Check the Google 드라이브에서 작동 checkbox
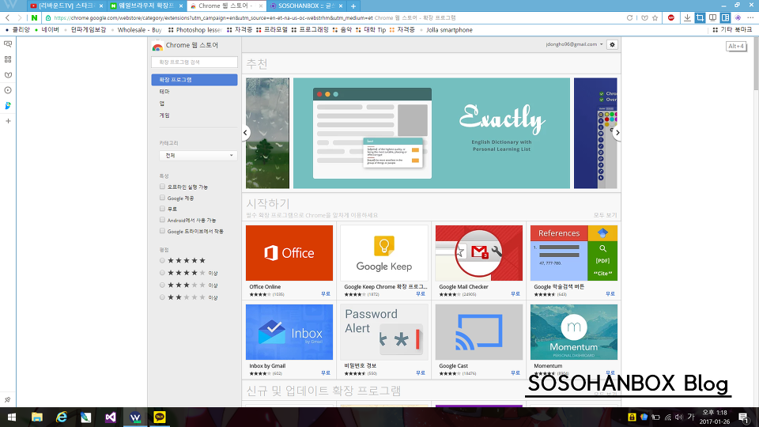 (x=163, y=231)
